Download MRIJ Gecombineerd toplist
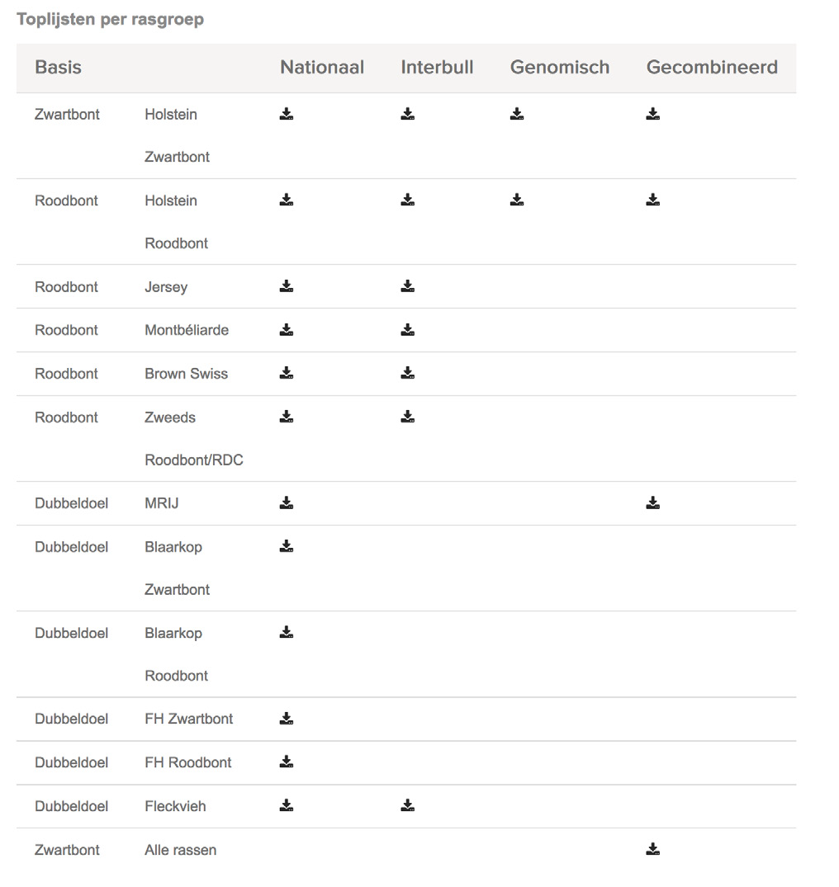This screenshot has width=839, height=887. 652,502
